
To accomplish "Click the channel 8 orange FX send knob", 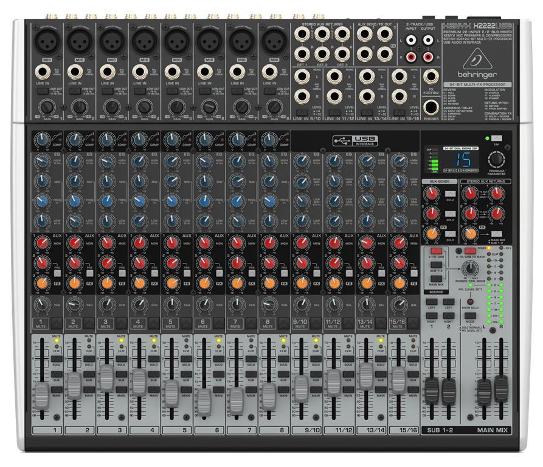I will coord(269,283).
